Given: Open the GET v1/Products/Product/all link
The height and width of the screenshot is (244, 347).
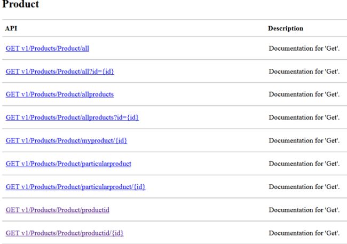Looking at the screenshot, I should coord(47,49).
